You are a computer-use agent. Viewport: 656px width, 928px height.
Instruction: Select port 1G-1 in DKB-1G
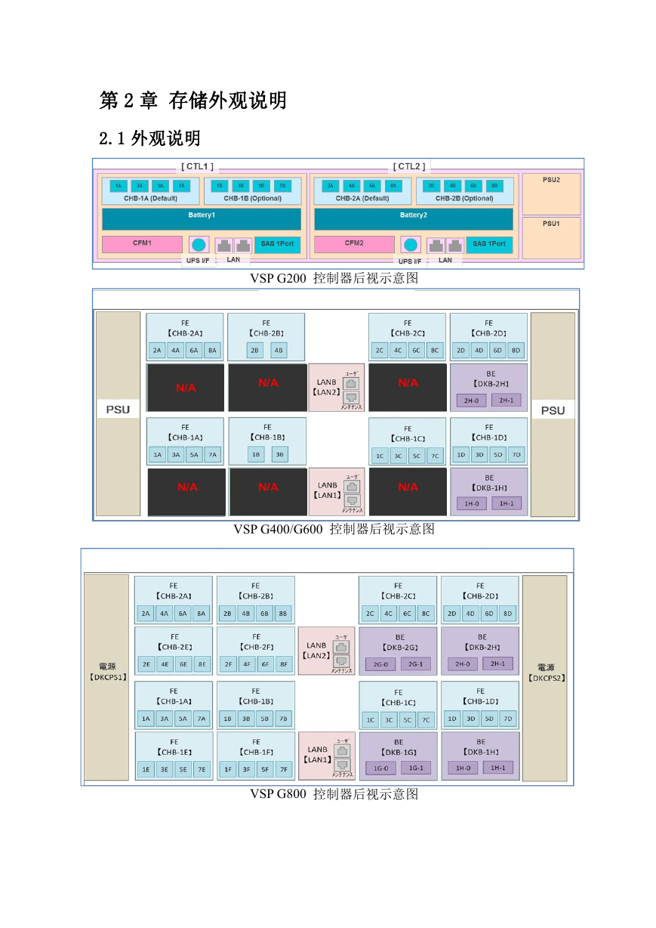click(x=416, y=769)
